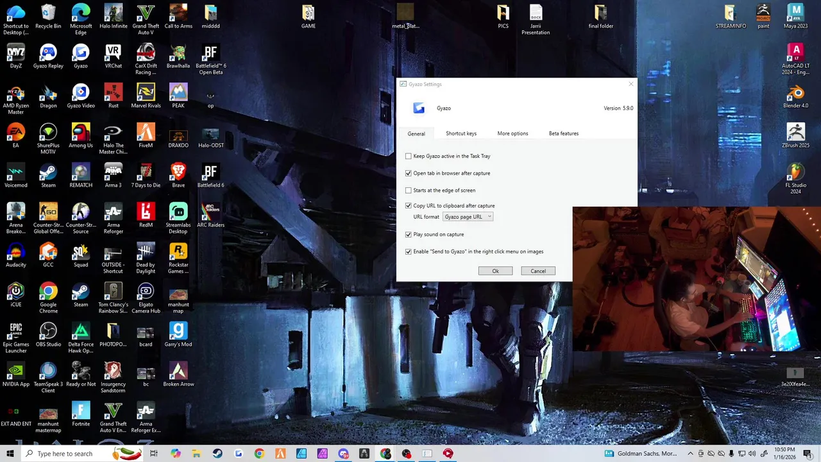Switch to the General tab
This screenshot has width=821, height=462.
tap(416, 133)
